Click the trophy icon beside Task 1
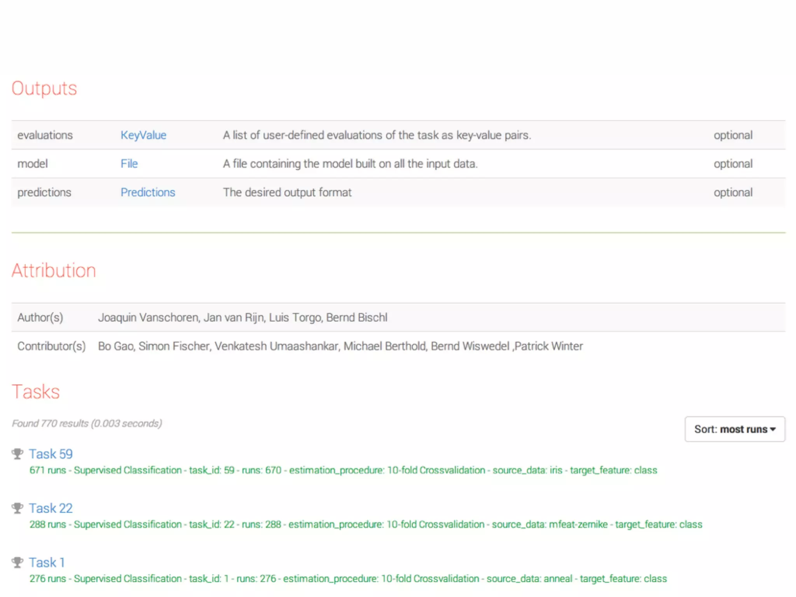Screen dimensions: 796x597 (x=17, y=562)
